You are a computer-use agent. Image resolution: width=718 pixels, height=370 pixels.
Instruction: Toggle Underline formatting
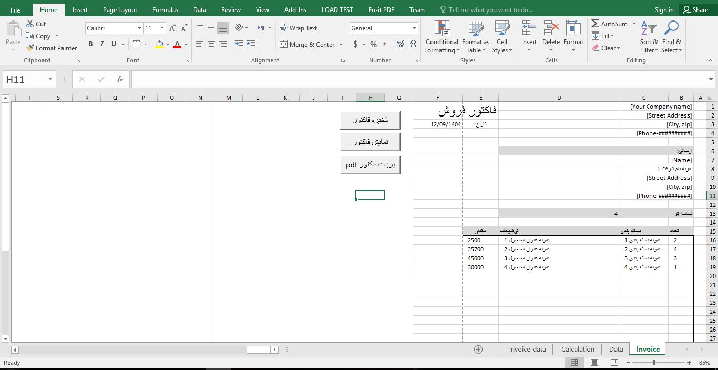tap(114, 44)
